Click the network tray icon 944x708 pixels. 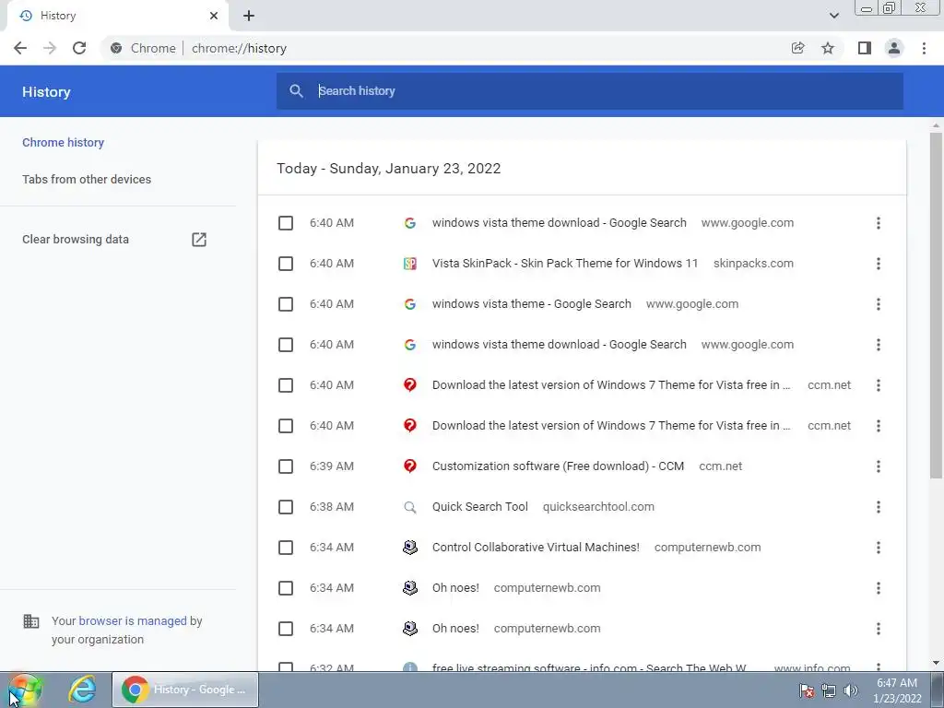click(829, 690)
